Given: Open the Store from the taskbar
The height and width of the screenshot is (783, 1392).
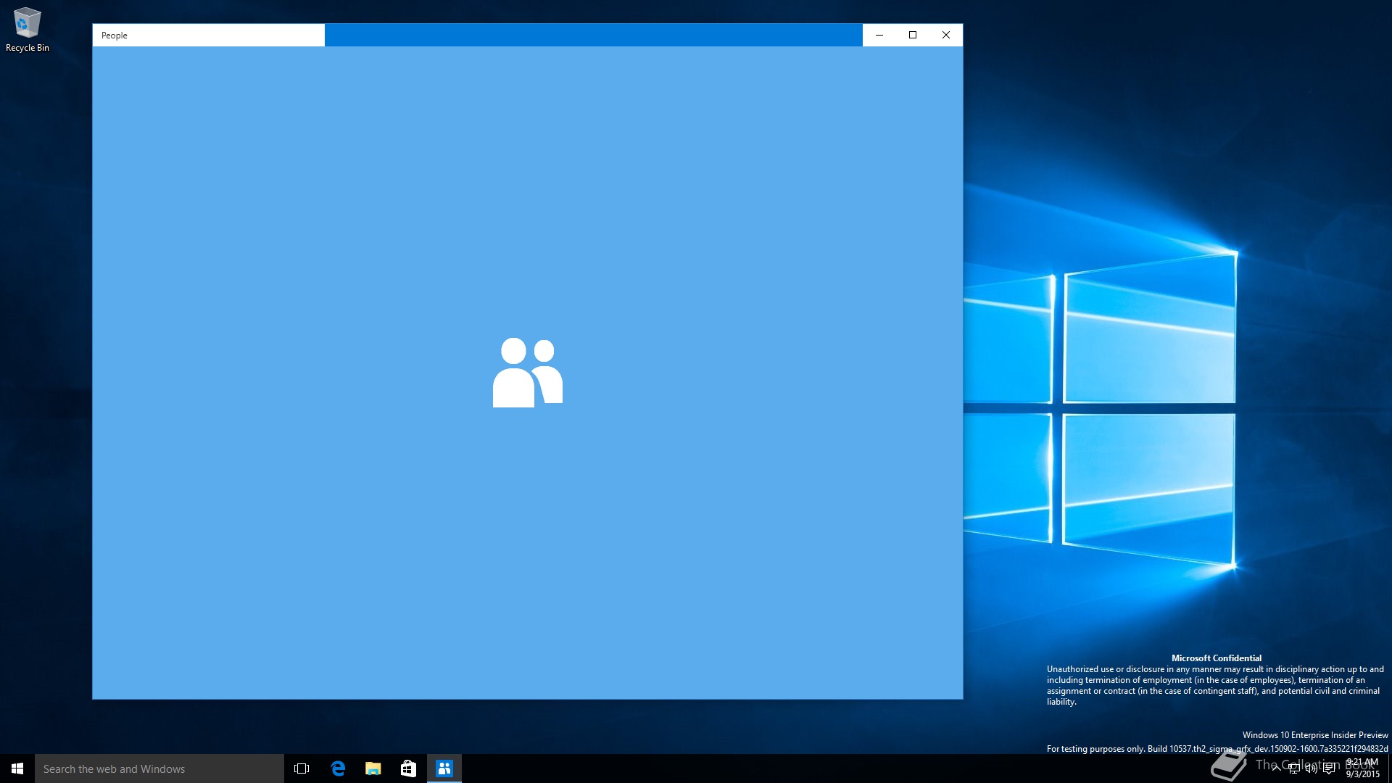Looking at the screenshot, I should tap(408, 768).
